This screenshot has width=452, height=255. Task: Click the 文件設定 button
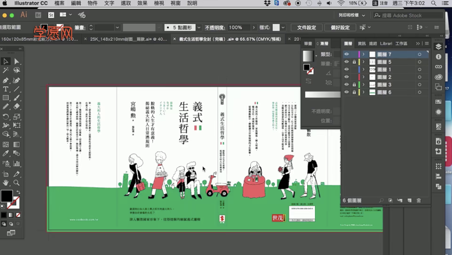pos(306,27)
